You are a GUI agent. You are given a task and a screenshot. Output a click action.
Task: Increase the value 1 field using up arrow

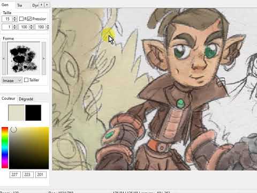tap(14, 26)
